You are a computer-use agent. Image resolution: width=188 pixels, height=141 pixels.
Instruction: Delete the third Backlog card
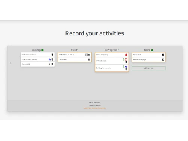[x=52, y=64]
